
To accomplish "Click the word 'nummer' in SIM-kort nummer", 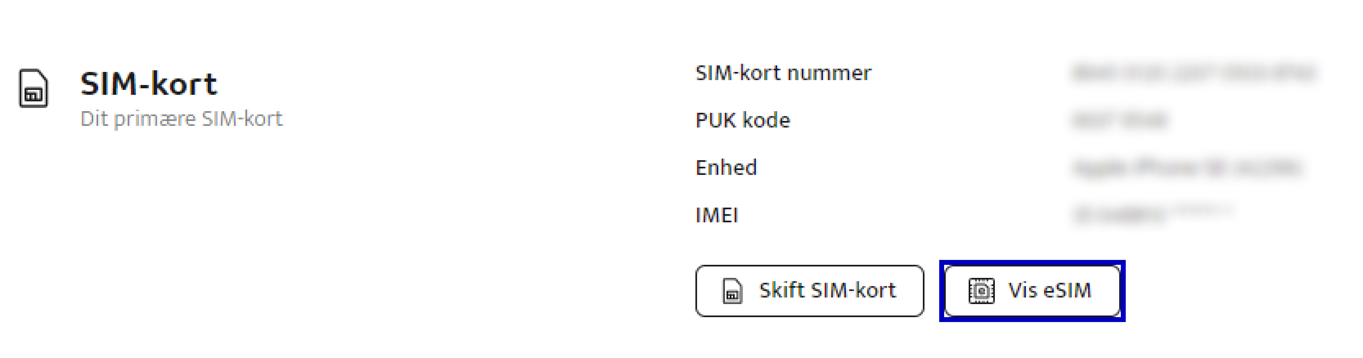I will (x=829, y=74).
